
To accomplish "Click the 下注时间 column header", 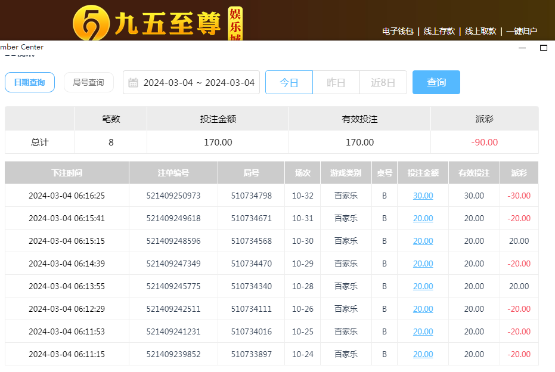I will [67, 173].
